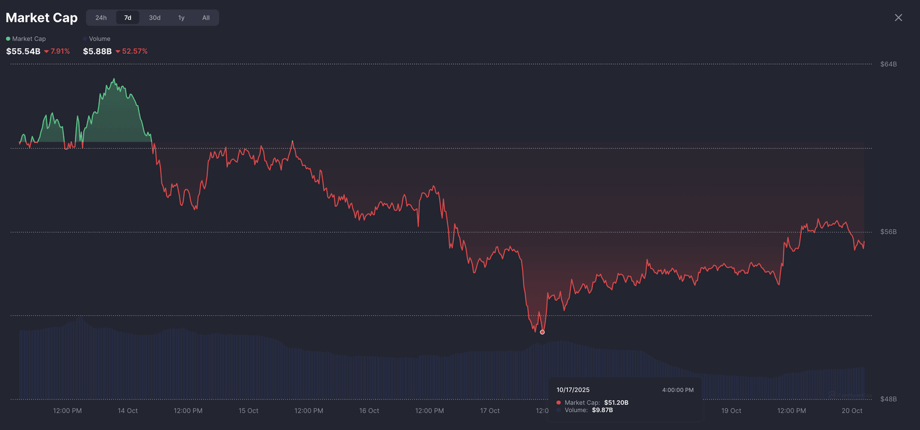This screenshot has height=430, width=920.
Task: Click the $5.88B volume value
Action: pyautogui.click(x=97, y=51)
